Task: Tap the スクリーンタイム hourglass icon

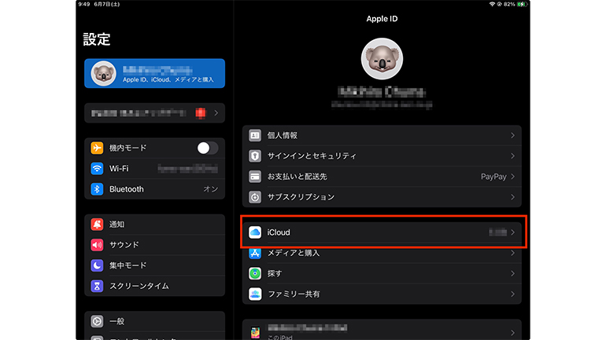Action: [x=97, y=286]
